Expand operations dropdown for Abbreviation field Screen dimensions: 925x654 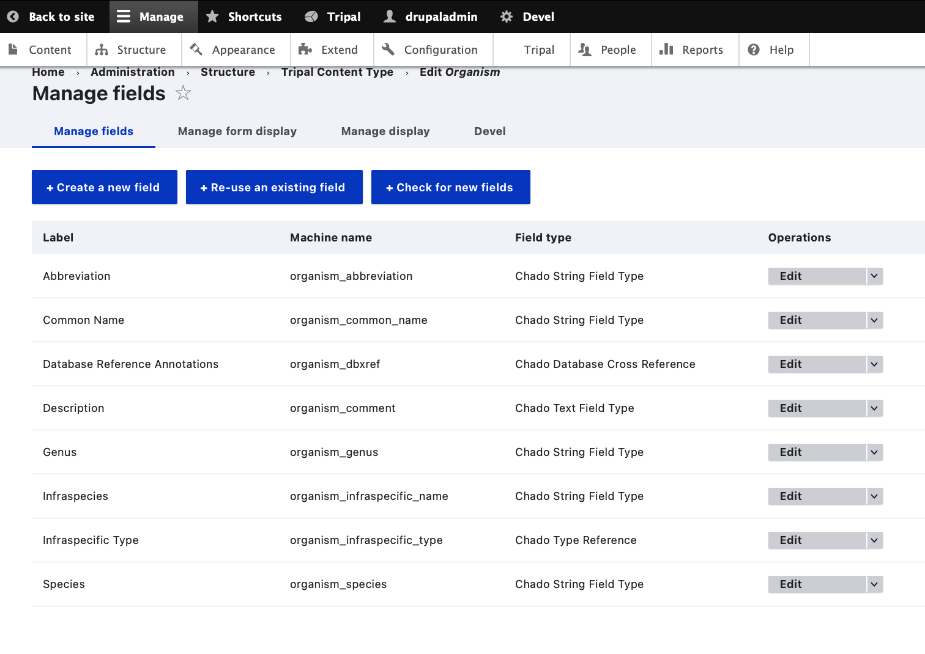[874, 276]
